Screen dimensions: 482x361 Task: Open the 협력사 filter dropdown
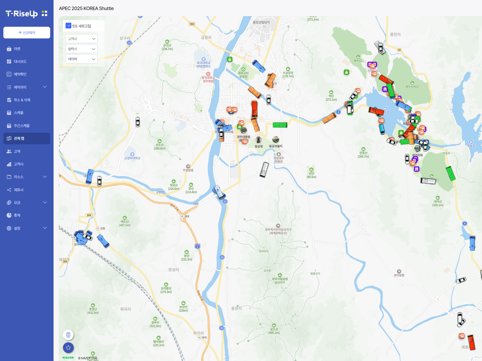point(82,49)
